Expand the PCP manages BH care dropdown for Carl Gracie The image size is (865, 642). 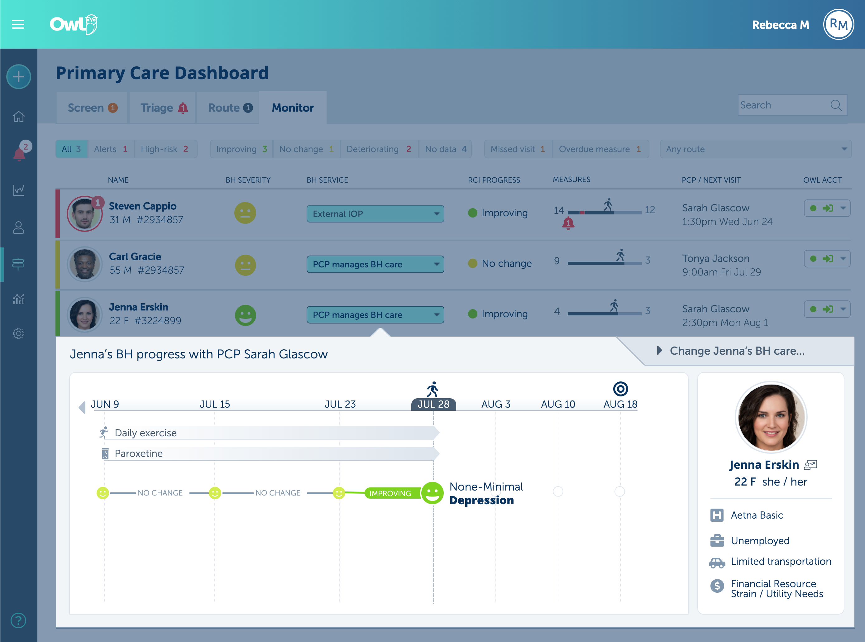437,264
